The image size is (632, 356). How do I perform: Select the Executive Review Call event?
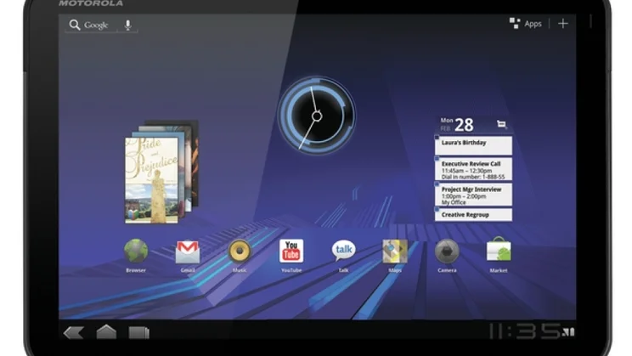point(475,169)
